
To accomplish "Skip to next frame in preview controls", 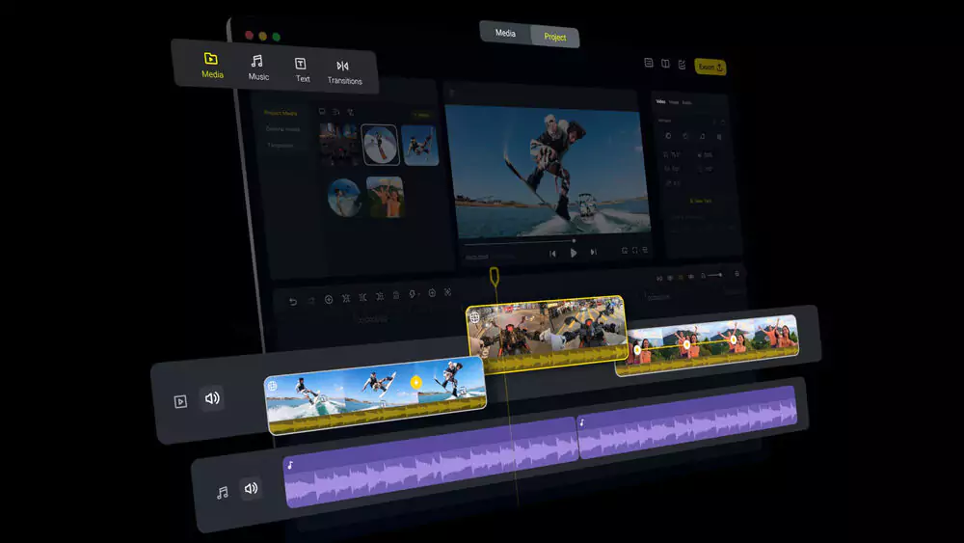I will point(594,253).
